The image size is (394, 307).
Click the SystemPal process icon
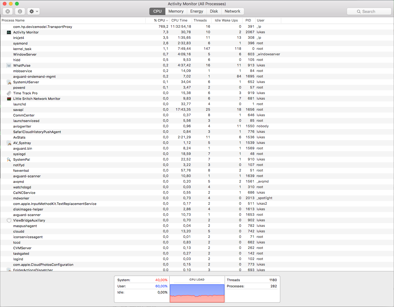pos(9,159)
